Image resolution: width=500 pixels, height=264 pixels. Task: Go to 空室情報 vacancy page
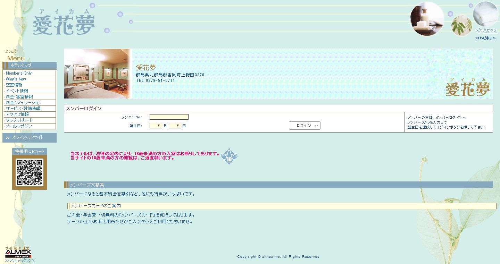point(14,85)
